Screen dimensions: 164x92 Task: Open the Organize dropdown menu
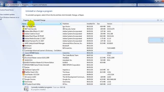click(27, 20)
